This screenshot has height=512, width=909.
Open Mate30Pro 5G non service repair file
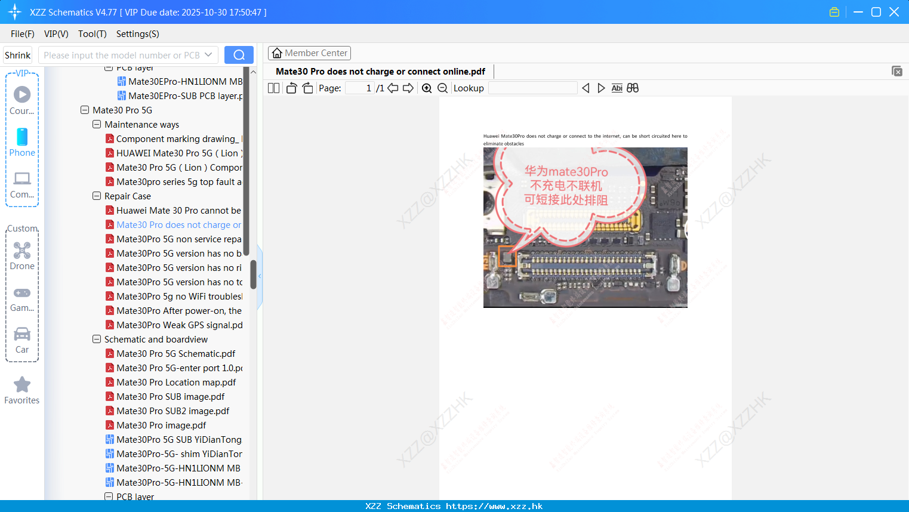pos(174,239)
